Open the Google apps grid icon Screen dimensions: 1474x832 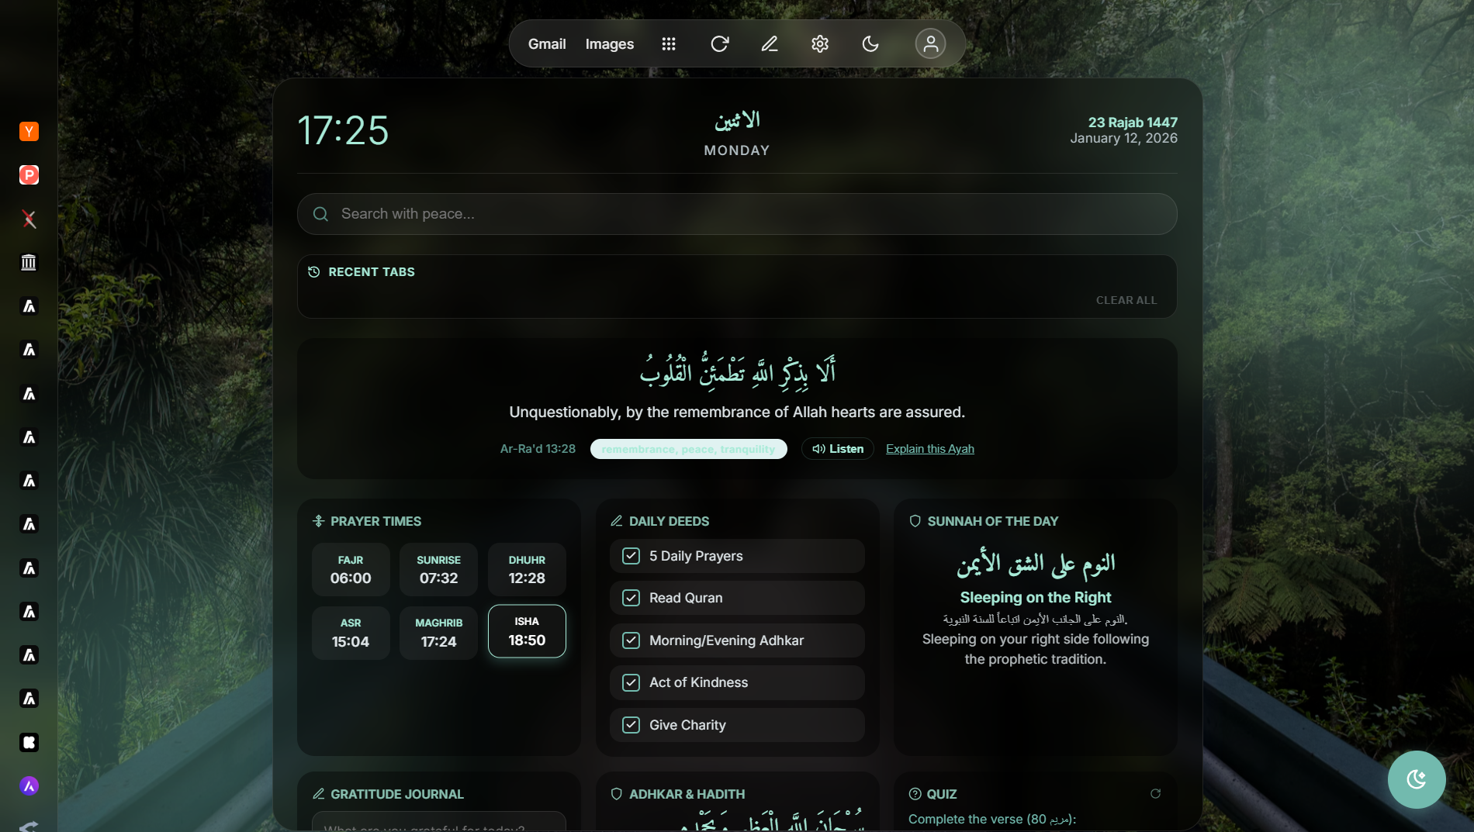pyautogui.click(x=669, y=44)
